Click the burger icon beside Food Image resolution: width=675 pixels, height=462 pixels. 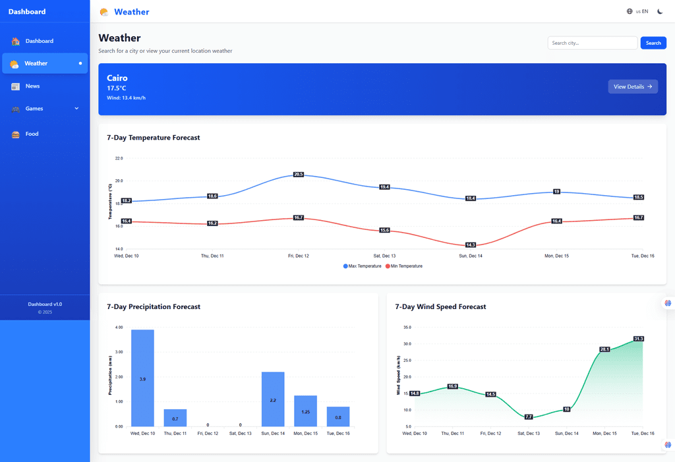16,134
